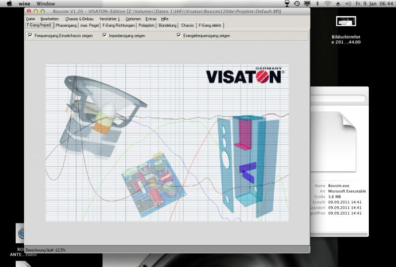This screenshot has height=267, width=396.
Task: Open the Datei menu
Action: click(x=31, y=19)
